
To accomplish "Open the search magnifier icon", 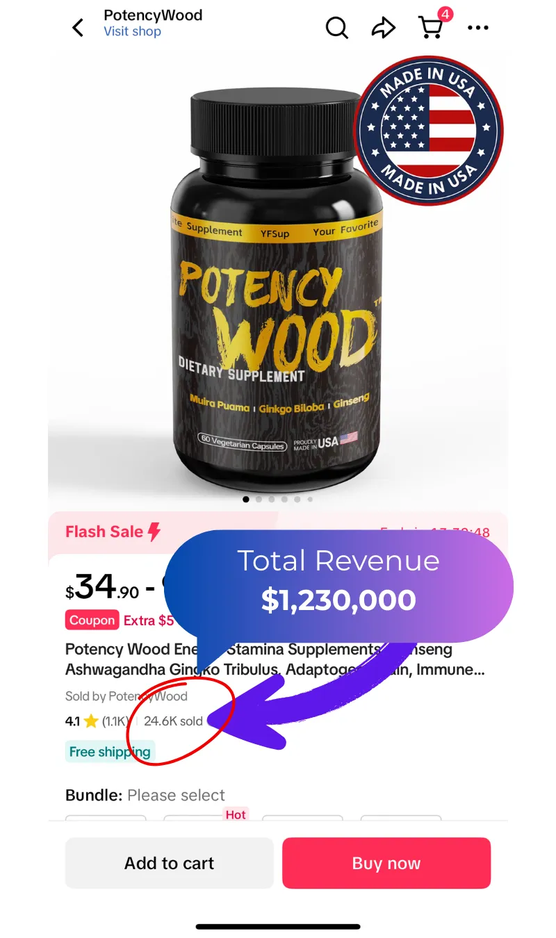I will 337,28.
